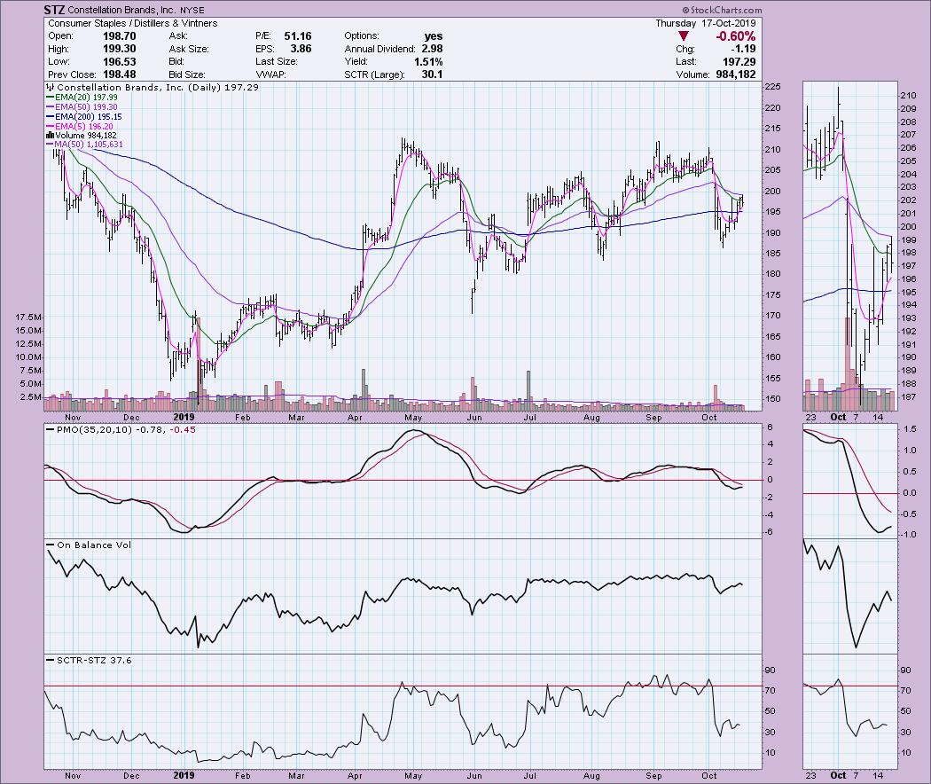Select the Bid Size label

click(x=187, y=74)
